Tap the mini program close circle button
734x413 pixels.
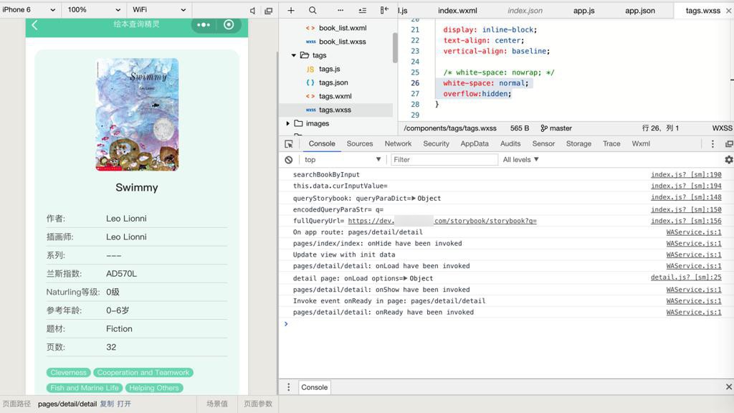pyautogui.click(x=229, y=24)
